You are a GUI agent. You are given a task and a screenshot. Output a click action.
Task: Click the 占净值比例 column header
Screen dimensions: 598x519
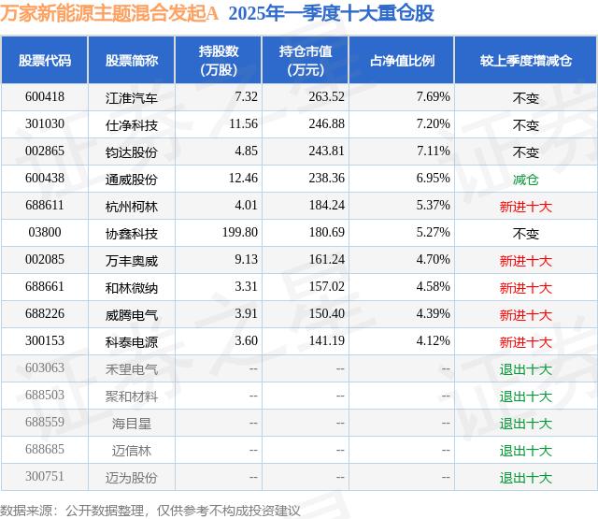(402, 60)
